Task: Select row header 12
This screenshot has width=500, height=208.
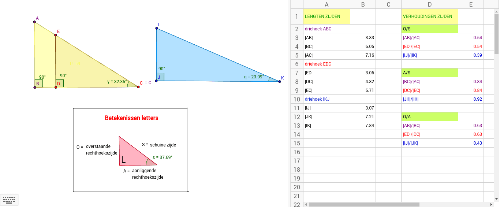Action: (x=297, y=117)
